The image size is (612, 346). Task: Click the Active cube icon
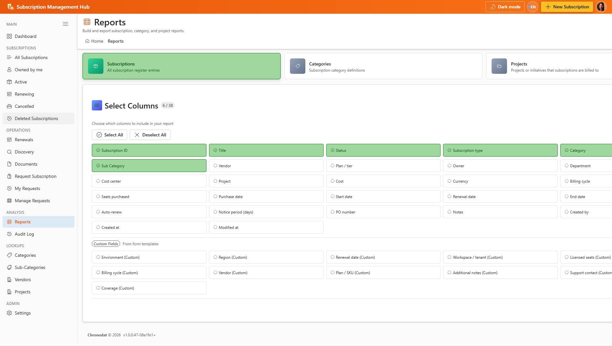[x=9, y=82]
